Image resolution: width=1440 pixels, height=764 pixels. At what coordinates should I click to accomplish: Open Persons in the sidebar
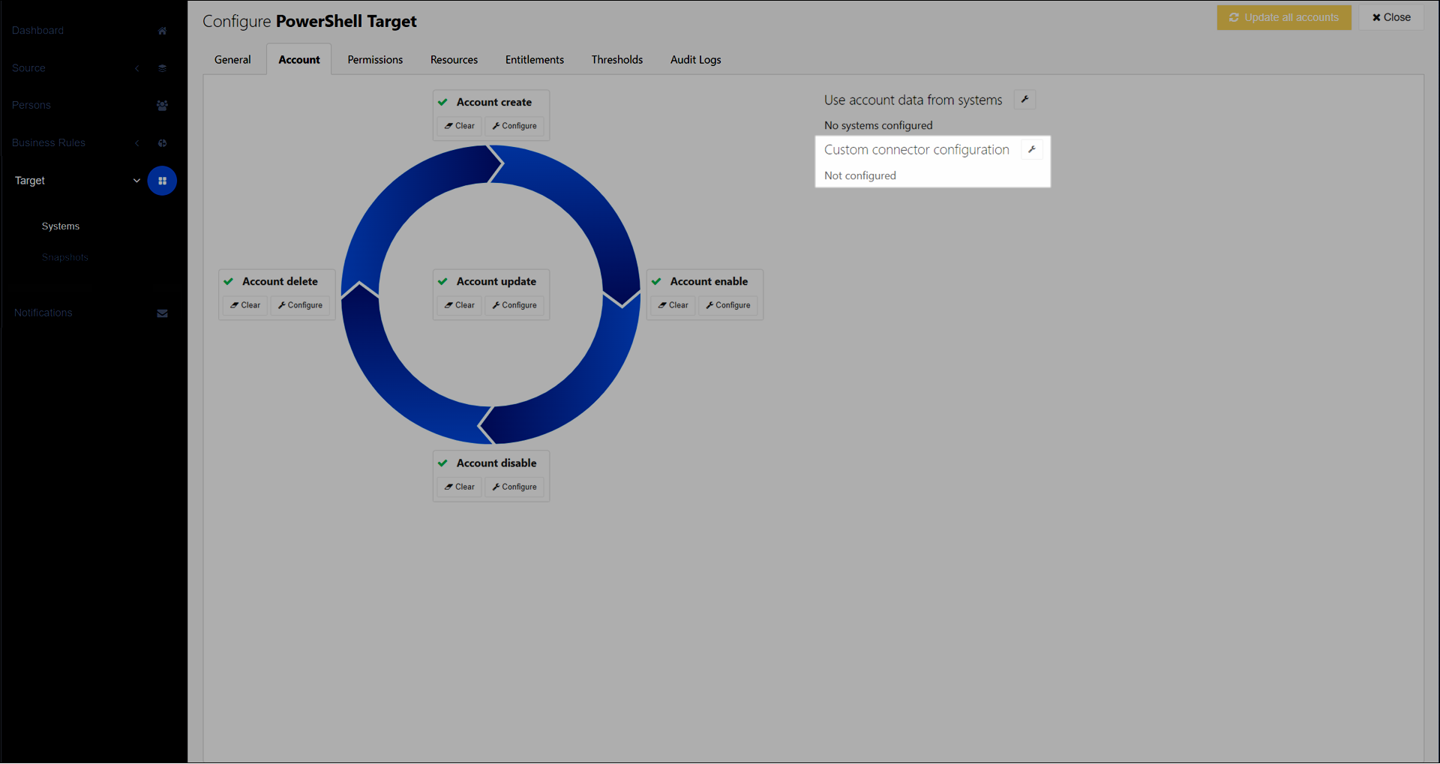[x=31, y=106]
